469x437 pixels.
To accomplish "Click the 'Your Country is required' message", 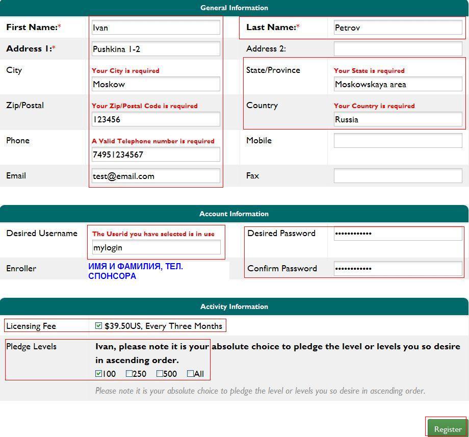I will 374,106.
